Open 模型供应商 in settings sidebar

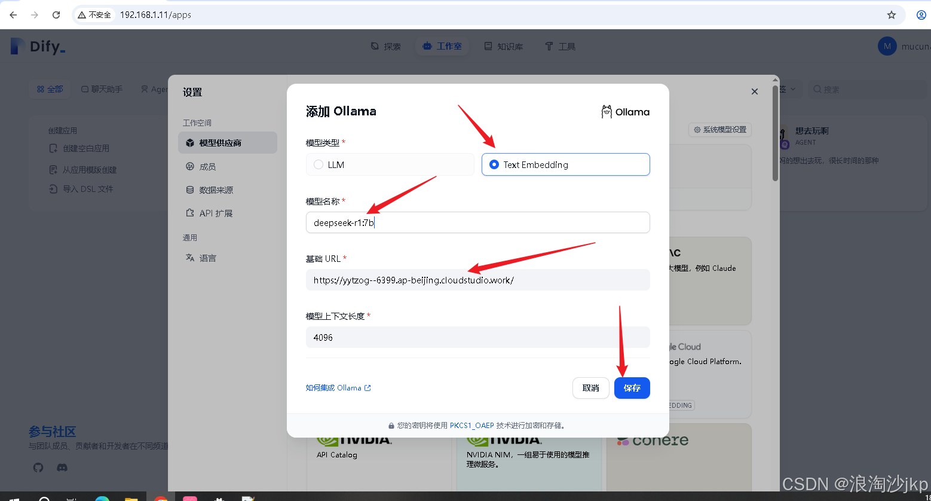228,143
